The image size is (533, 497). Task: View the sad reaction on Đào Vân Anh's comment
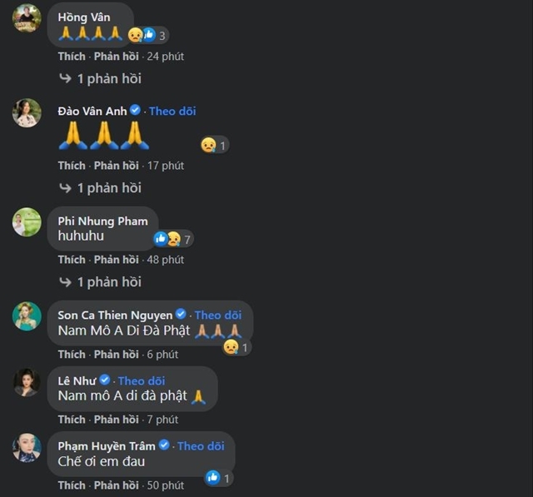tap(215, 146)
